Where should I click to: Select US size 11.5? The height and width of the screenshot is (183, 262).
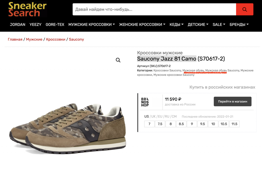pyautogui.click(x=234, y=124)
